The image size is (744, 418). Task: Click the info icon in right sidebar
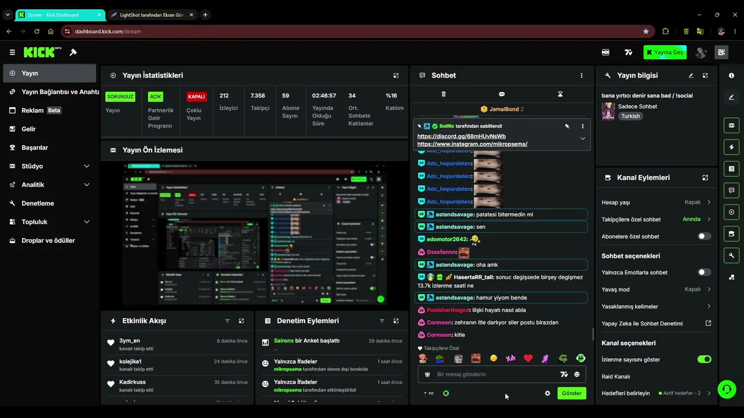tap(731, 75)
